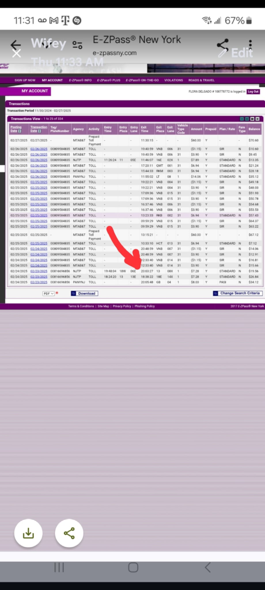The height and width of the screenshot is (590, 265).
Task: Click Change Search Criteria button
Action: (x=238, y=293)
